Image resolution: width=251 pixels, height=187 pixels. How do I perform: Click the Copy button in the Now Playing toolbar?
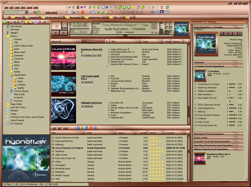point(66,128)
